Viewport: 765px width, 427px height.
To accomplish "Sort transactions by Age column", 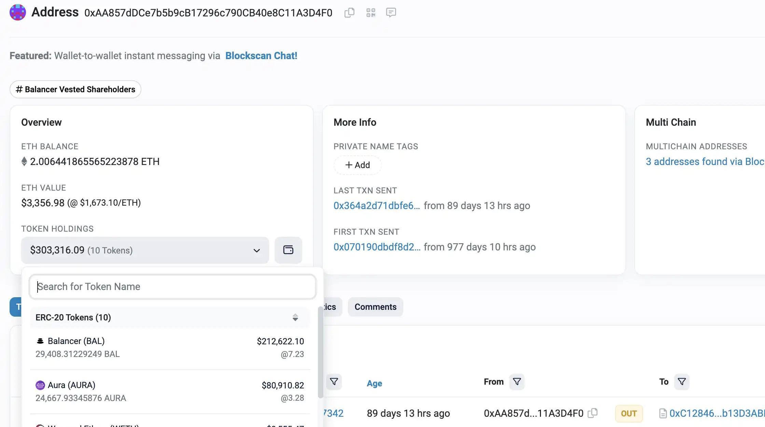I will click(374, 383).
